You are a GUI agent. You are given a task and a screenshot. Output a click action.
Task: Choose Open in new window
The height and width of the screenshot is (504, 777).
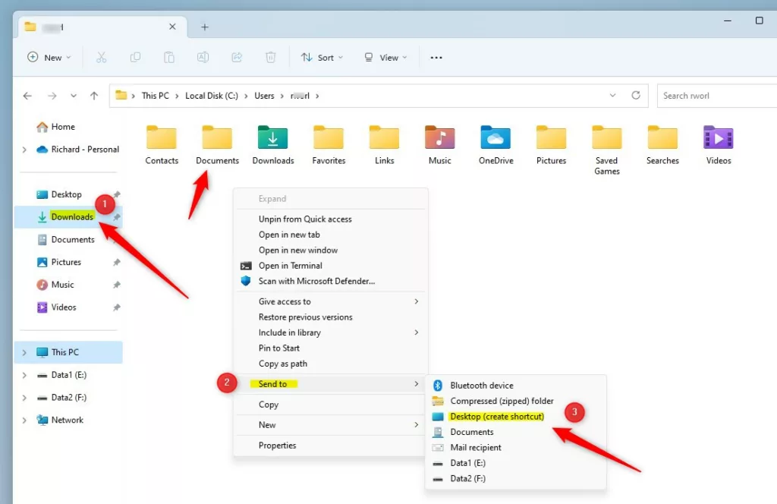[x=330, y=250]
